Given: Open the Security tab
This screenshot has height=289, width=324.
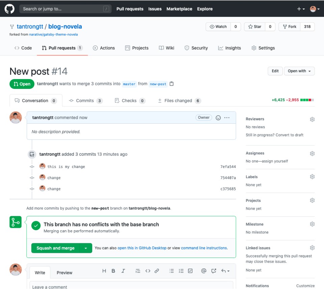Looking at the screenshot, I should click(x=196, y=48).
